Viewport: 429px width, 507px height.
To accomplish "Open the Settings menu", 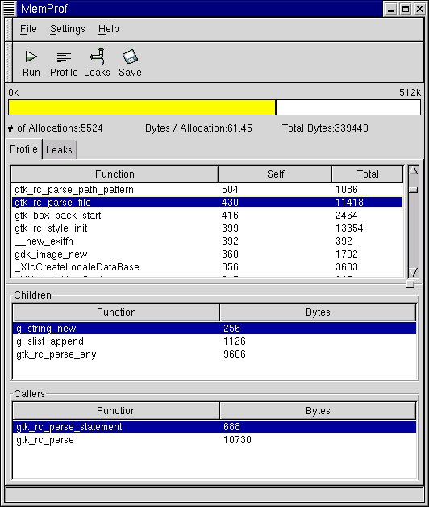I will pyautogui.click(x=68, y=29).
